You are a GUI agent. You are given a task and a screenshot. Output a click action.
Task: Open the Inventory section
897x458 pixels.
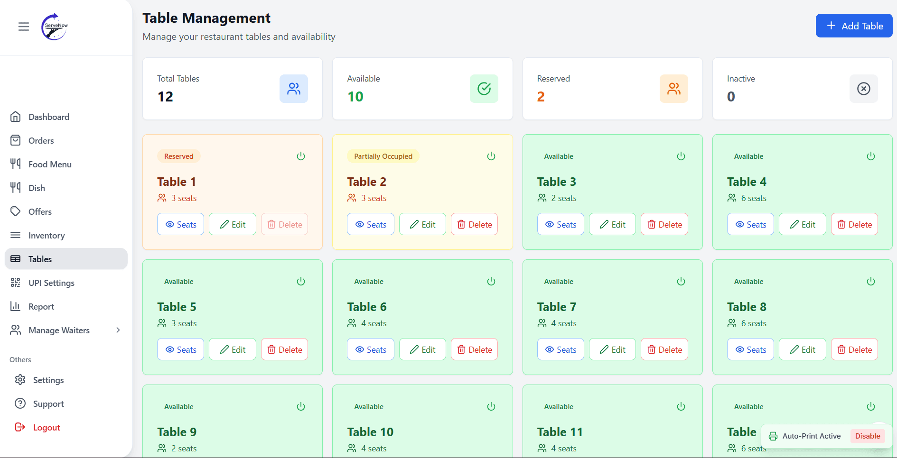(47, 236)
